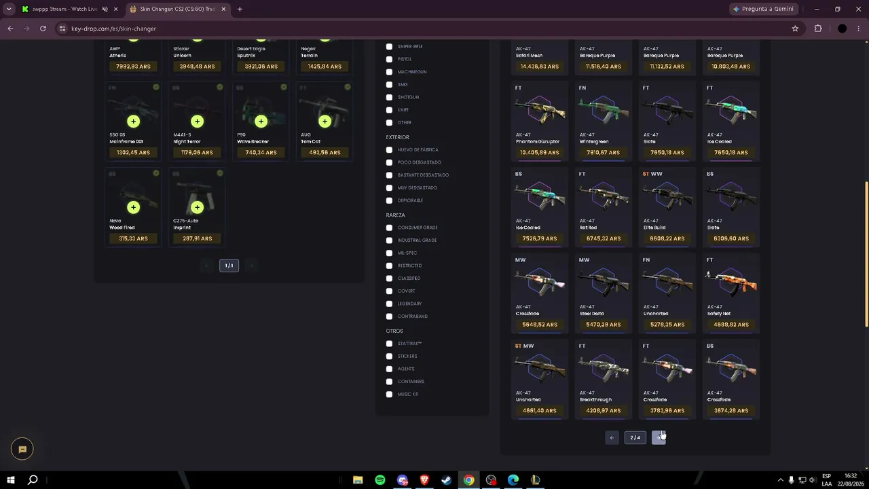Launch League of Legends from the taskbar

pos(535,480)
